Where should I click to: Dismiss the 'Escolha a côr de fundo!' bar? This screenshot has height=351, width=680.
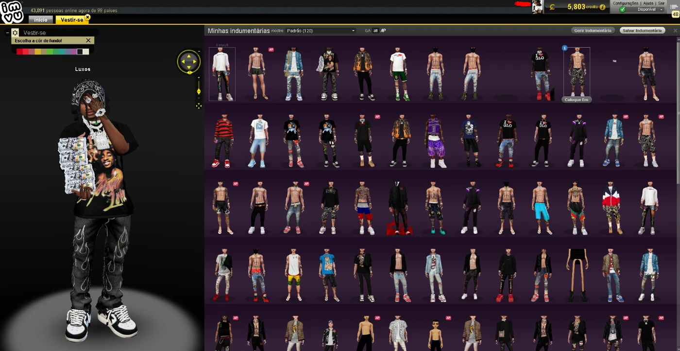click(x=88, y=41)
